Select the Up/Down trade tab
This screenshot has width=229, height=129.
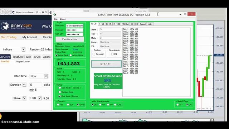(x=5, y=57)
